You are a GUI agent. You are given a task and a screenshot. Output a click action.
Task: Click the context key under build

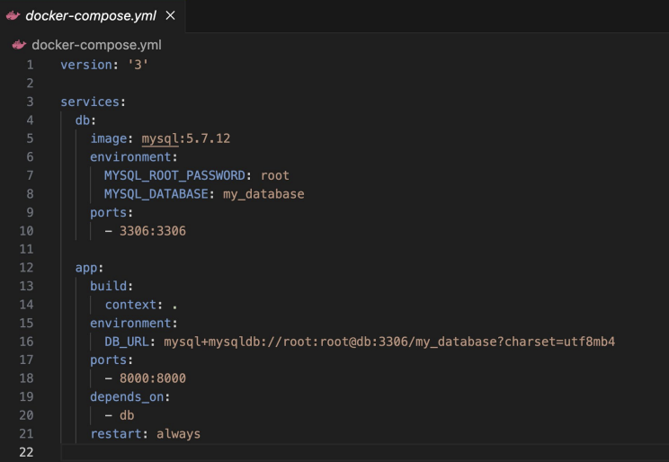click(130, 305)
